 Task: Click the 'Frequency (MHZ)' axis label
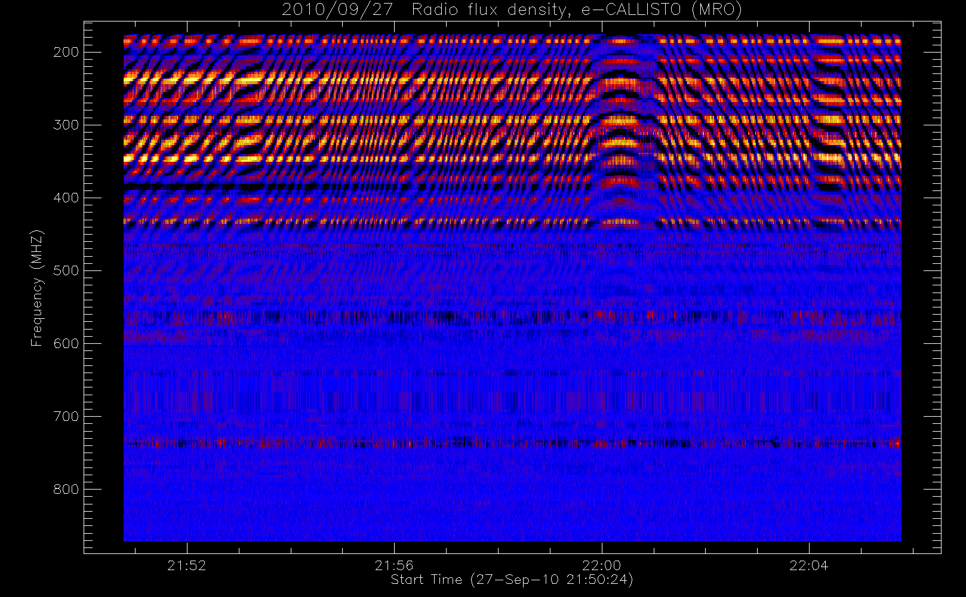[37, 288]
